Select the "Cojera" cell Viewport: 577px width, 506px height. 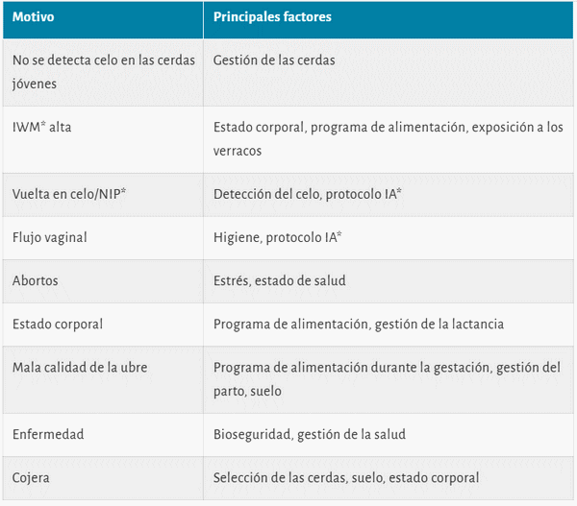tap(30, 477)
